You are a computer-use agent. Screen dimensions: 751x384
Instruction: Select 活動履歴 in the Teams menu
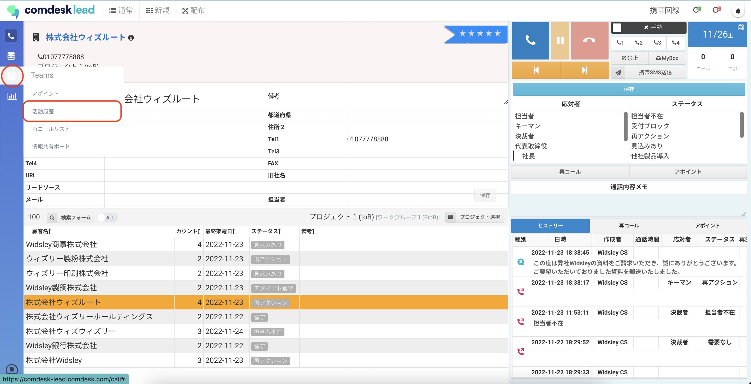coord(43,111)
